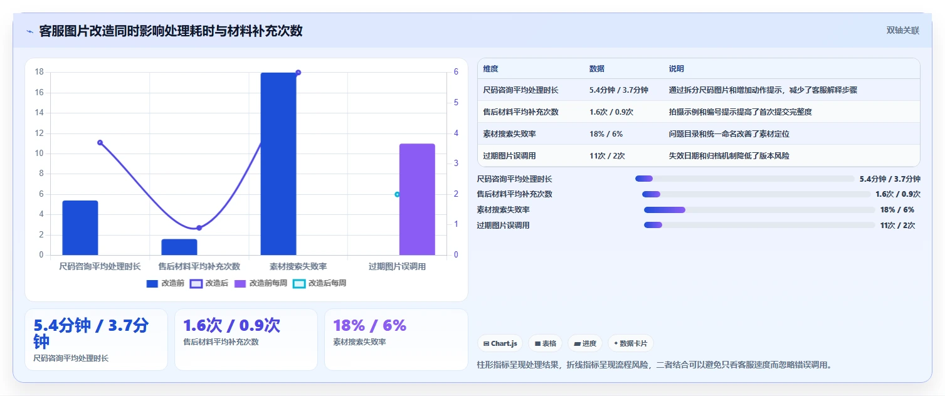Toggle the 改造前 legend dataset
This screenshot has height=396, width=945.
pos(165,283)
